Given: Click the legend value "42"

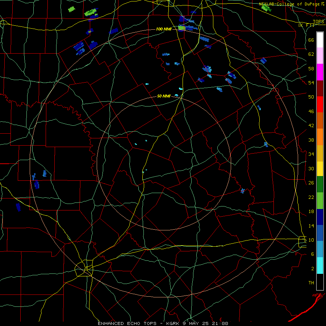Looking at the screenshot, I should 311,126.
